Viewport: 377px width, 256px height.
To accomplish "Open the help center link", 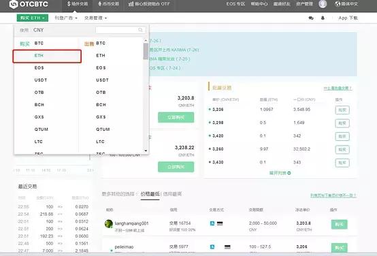I will tap(259, 4).
